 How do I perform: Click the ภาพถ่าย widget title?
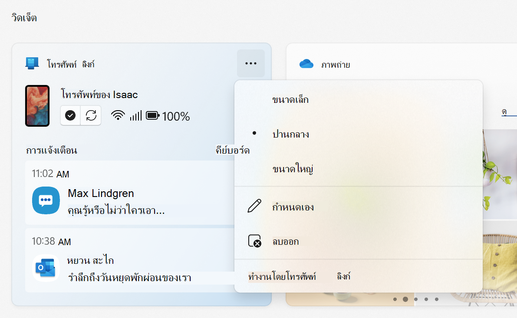click(335, 65)
